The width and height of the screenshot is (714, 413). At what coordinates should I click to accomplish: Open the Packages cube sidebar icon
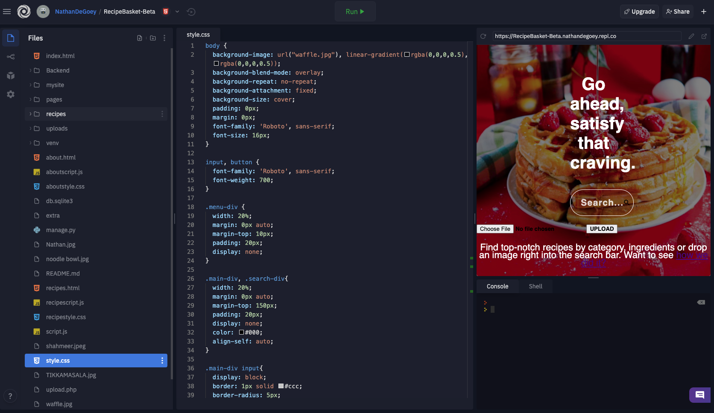(x=11, y=76)
